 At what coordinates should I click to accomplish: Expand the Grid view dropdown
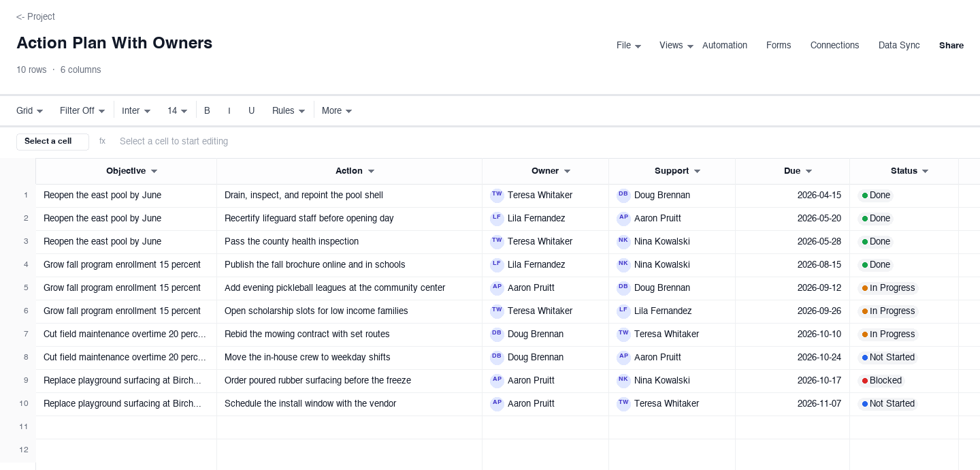click(x=30, y=110)
